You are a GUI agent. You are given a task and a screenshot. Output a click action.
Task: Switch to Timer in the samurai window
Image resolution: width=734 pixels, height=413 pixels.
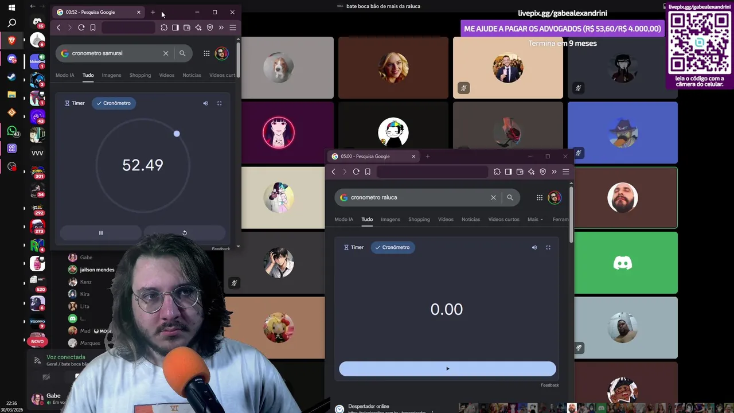tap(75, 103)
